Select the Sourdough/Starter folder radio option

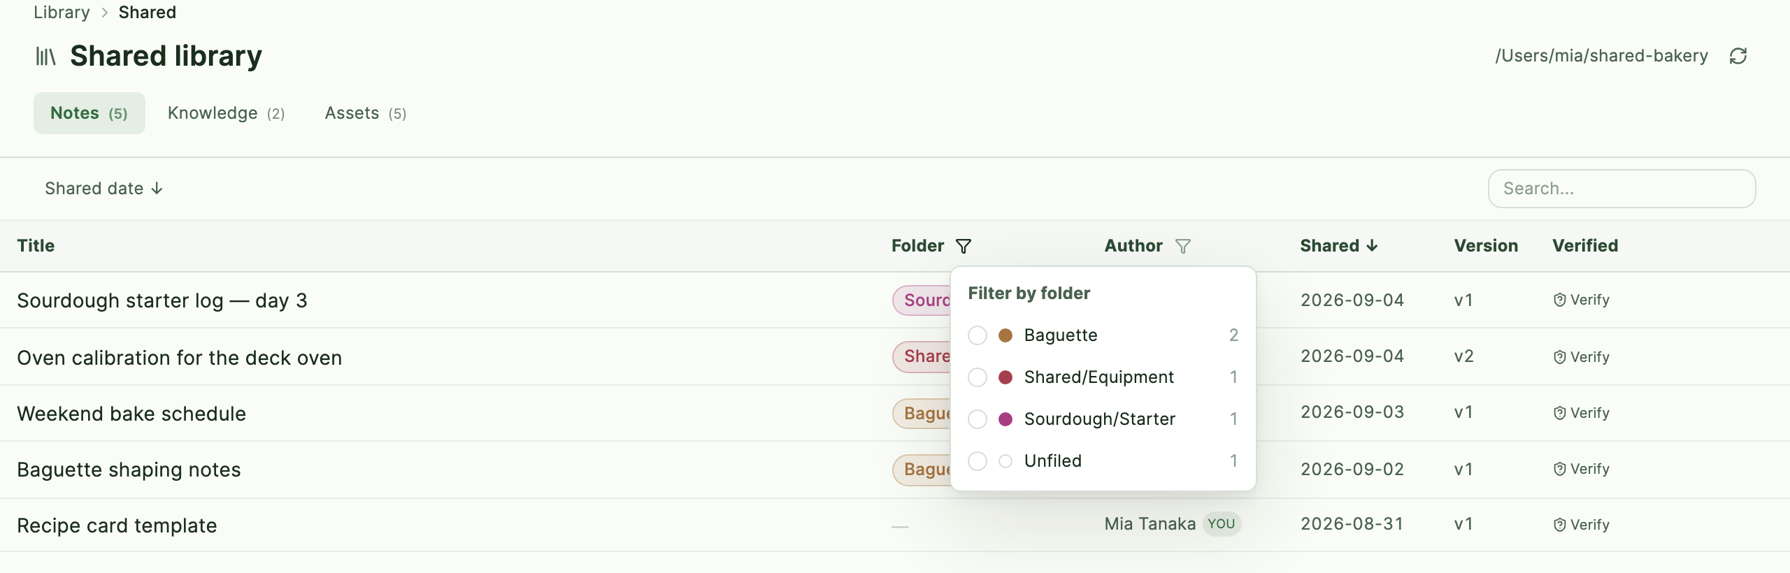coord(978,419)
